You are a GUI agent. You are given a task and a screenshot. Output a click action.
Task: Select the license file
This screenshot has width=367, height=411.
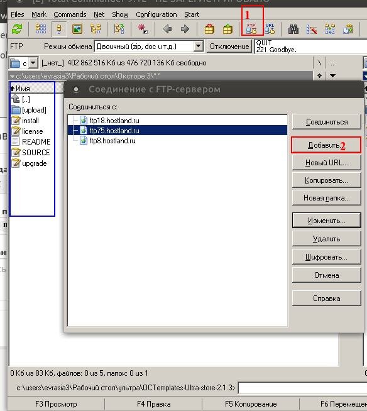point(27,131)
